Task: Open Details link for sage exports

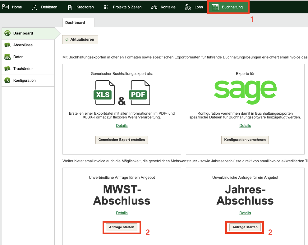Action: click(245, 126)
